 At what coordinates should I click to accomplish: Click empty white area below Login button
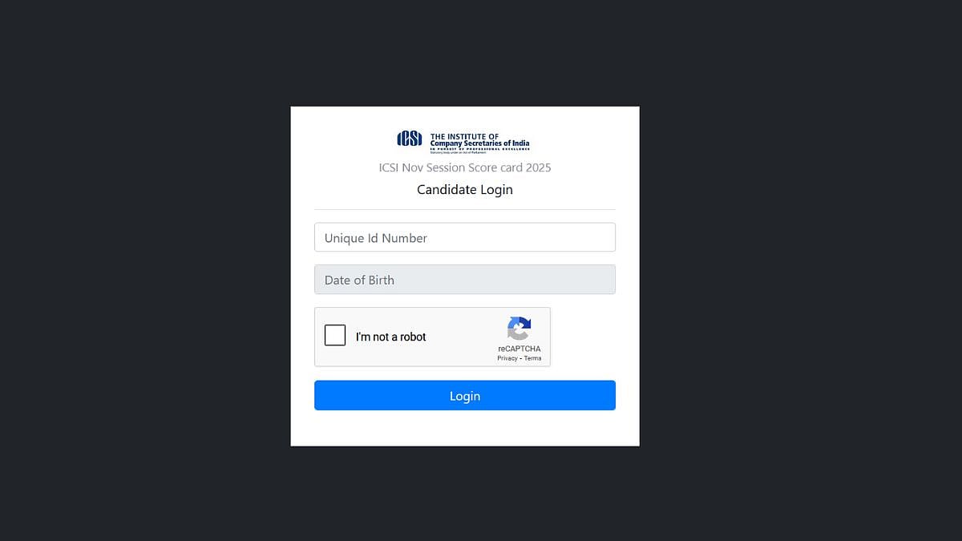tap(465, 428)
